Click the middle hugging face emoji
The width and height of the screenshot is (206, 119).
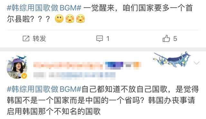70,19
